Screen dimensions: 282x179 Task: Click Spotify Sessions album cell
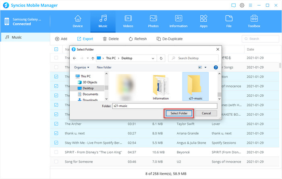click(224, 143)
